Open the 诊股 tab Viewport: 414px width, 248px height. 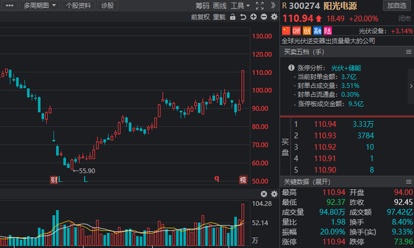point(107,6)
